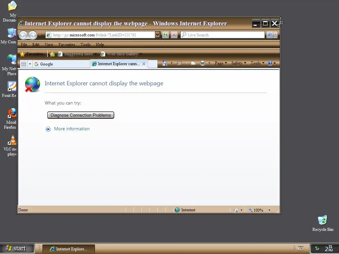This screenshot has width=339, height=254.
Task: Open Suggested Sites favorites bar item
Action: [77, 54]
